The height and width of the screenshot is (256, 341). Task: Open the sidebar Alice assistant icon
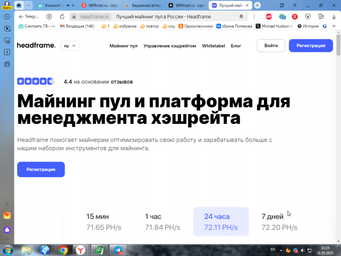(7, 230)
